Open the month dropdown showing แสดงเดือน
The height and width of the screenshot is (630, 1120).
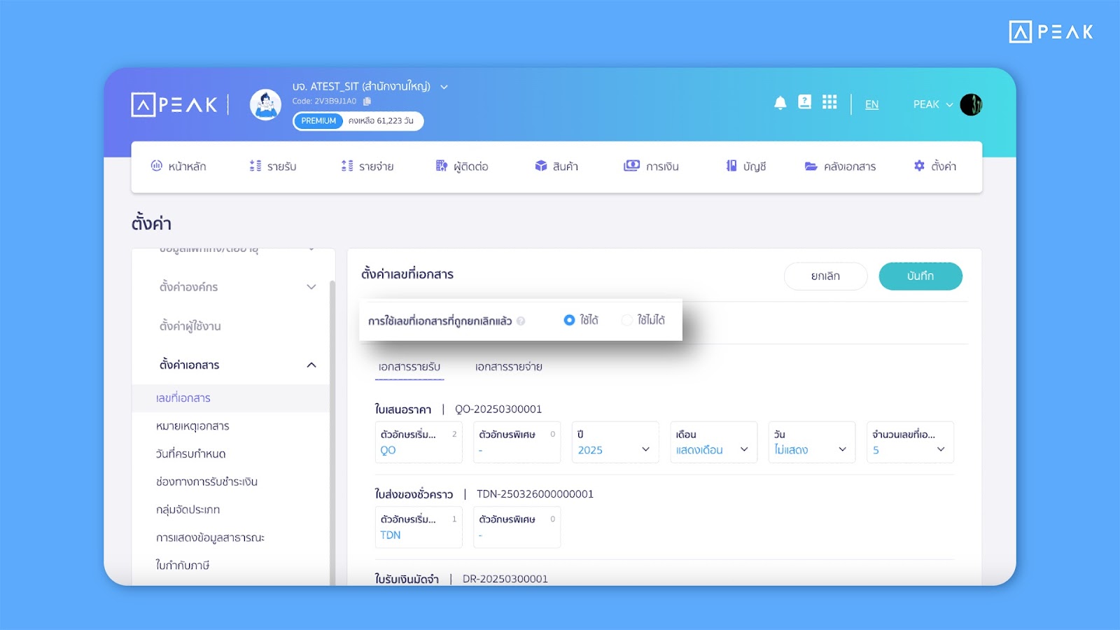click(x=713, y=449)
